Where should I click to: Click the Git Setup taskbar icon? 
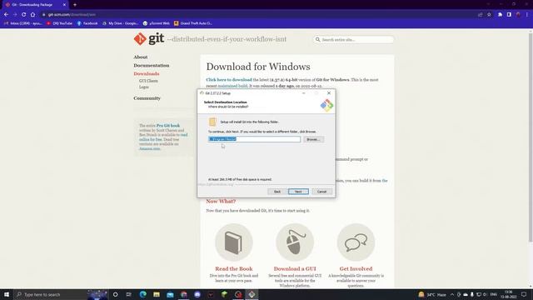pos(252,294)
